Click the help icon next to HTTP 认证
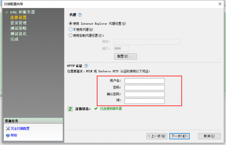The image size is (226, 145). coord(86,66)
